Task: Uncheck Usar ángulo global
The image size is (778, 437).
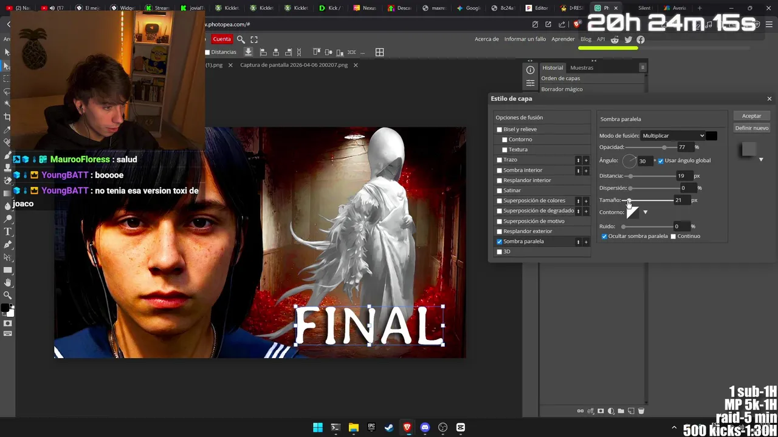Action: click(x=661, y=161)
